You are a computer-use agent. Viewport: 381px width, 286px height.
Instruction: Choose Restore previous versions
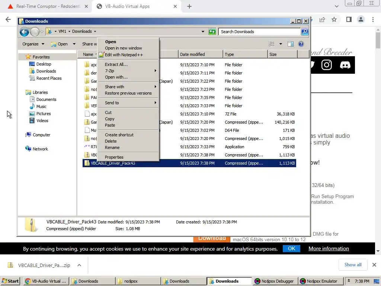(x=128, y=93)
